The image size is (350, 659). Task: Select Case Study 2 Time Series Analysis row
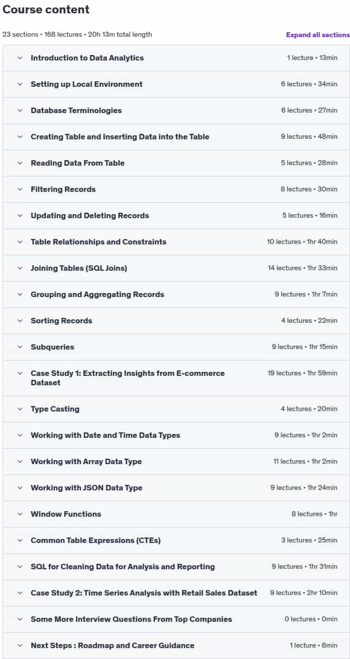click(x=176, y=593)
